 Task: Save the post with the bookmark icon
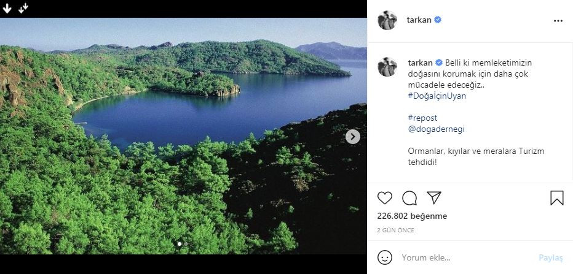click(556, 198)
